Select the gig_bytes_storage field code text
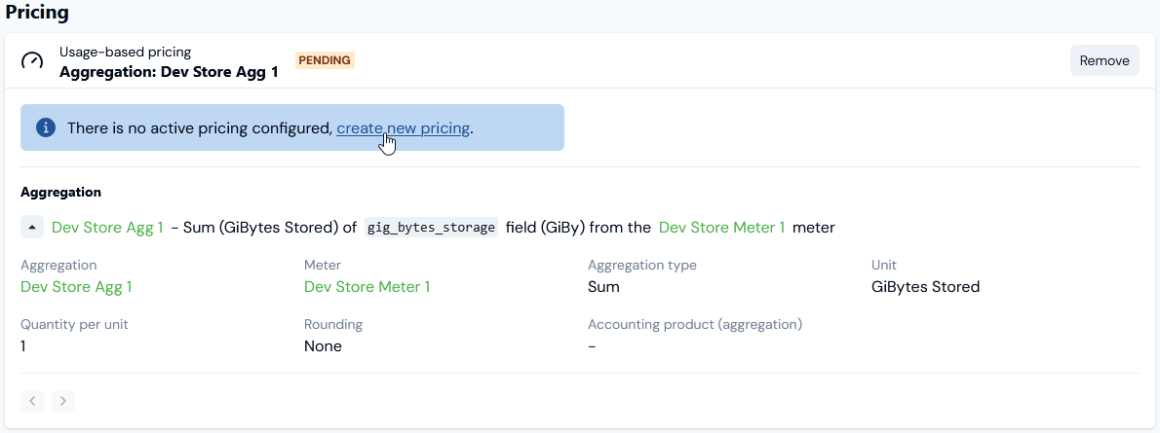 coord(431,228)
